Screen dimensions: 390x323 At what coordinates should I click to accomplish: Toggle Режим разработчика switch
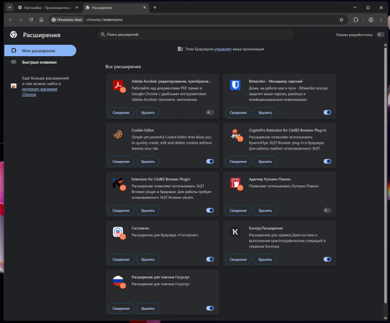coord(381,35)
